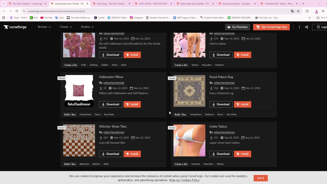Open YouTube bookmark
The height and width of the screenshot is (184, 327).
coord(46,18)
